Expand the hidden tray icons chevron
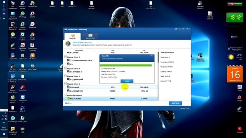Viewport: 246px width, 138px height. tap(6, 113)
